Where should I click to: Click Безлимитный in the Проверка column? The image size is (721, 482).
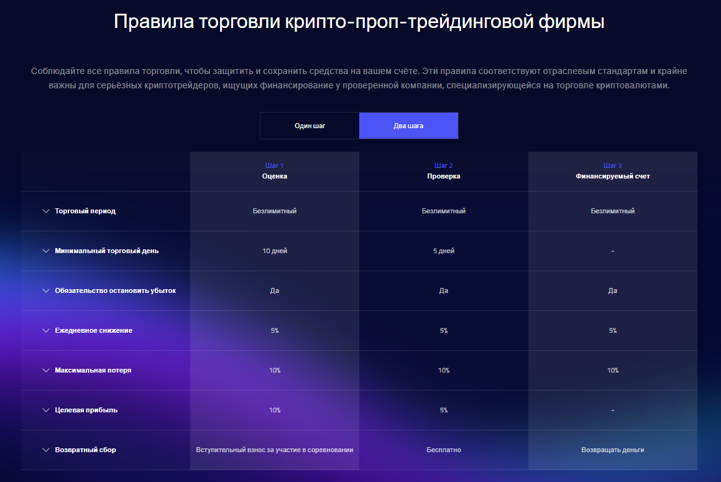pyautogui.click(x=444, y=211)
